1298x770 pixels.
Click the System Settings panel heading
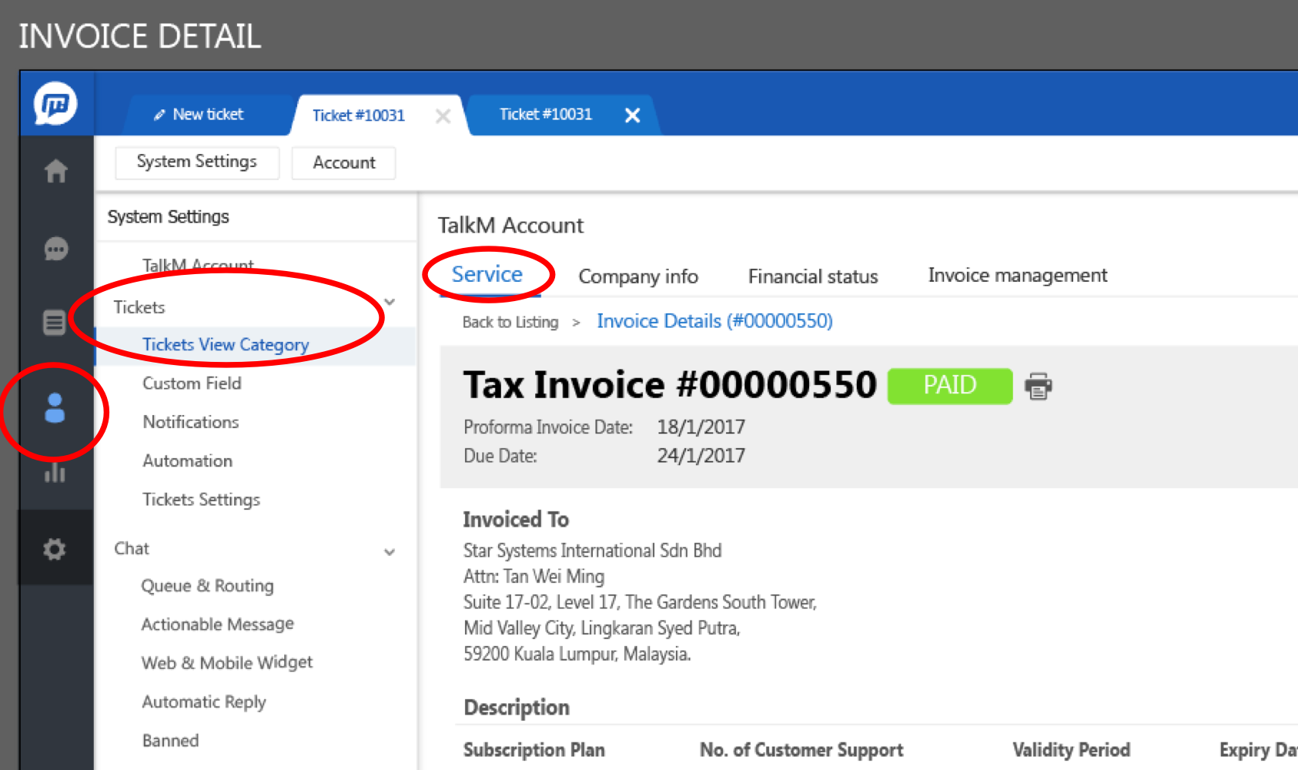168,217
